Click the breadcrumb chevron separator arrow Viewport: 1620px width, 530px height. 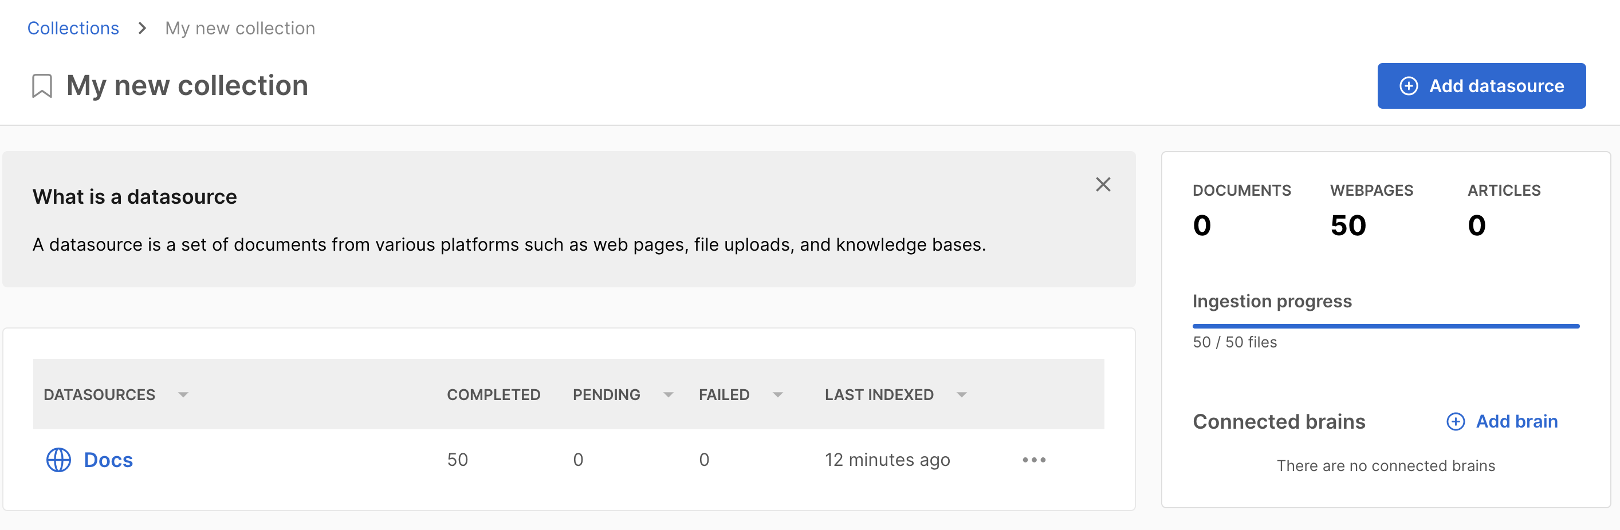(142, 28)
